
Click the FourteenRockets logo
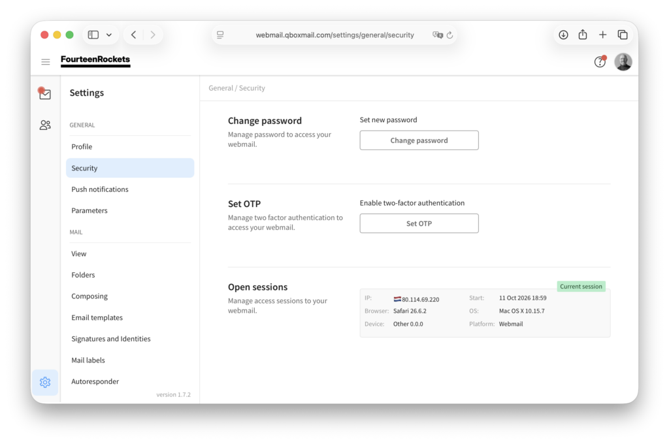point(95,61)
